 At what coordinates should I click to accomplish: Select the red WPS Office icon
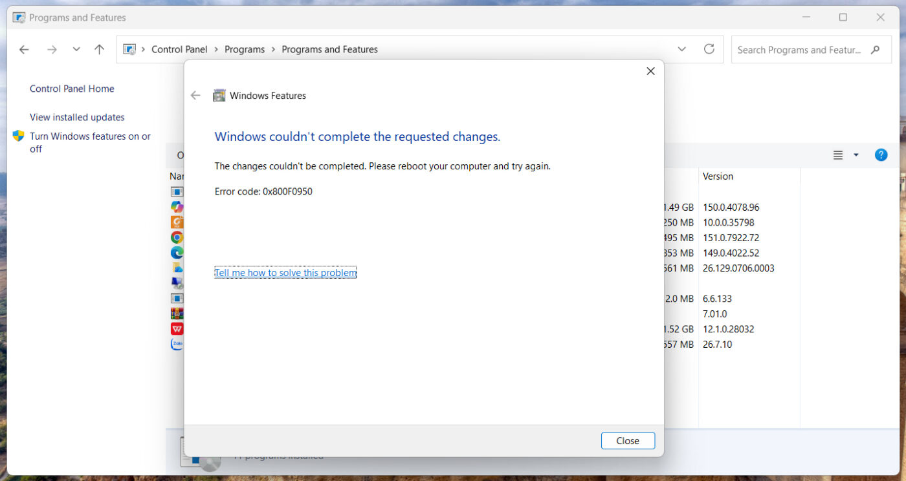click(177, 329)
